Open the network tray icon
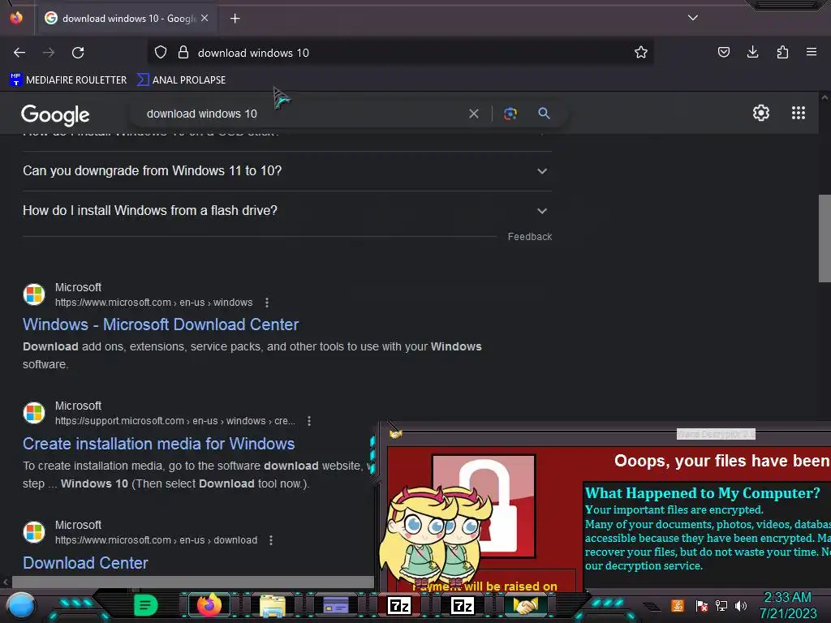Viewport: 831px width, 623px height. [x=721, y=605]
